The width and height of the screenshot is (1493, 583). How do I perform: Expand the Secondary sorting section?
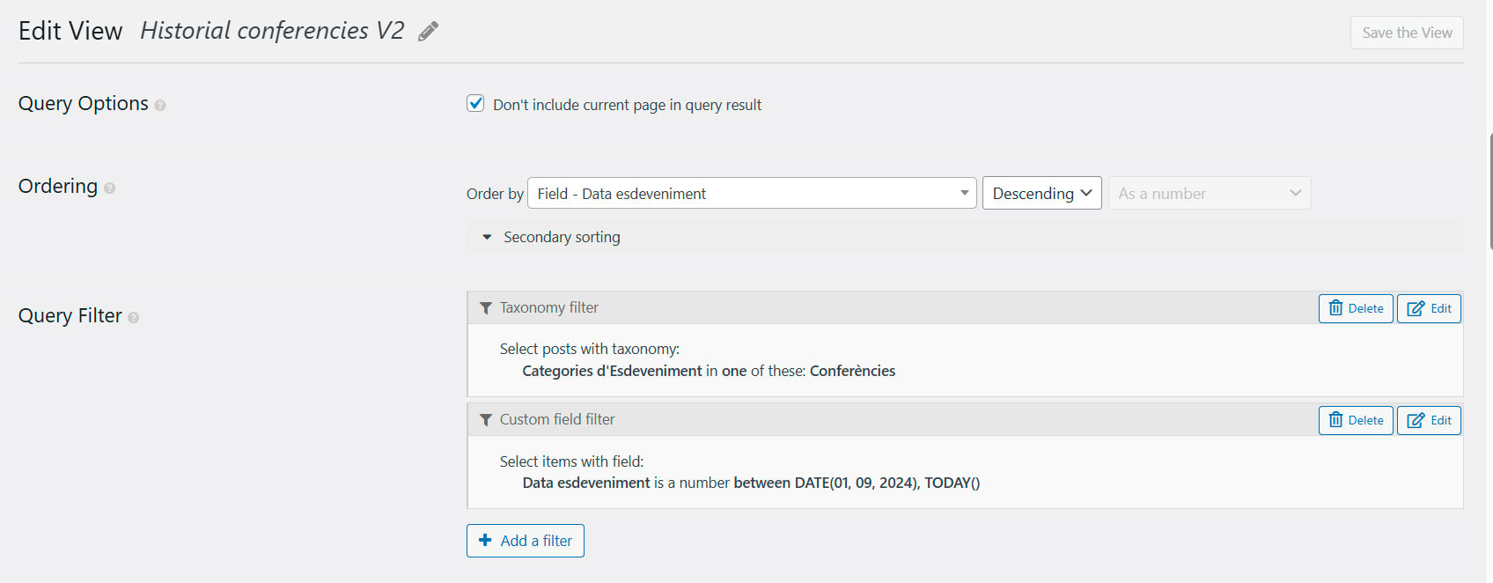pos(552,237)
